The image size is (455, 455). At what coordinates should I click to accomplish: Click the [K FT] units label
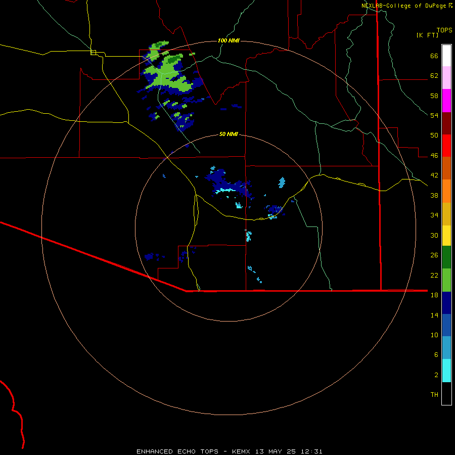tap(427, 35)
